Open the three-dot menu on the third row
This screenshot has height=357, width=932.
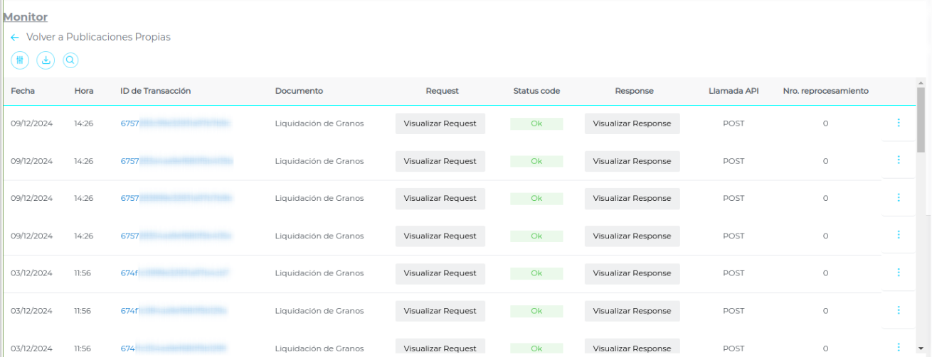(x=899, y=198)
